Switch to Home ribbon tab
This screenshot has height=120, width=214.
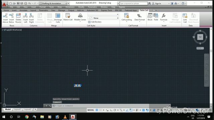6,10
